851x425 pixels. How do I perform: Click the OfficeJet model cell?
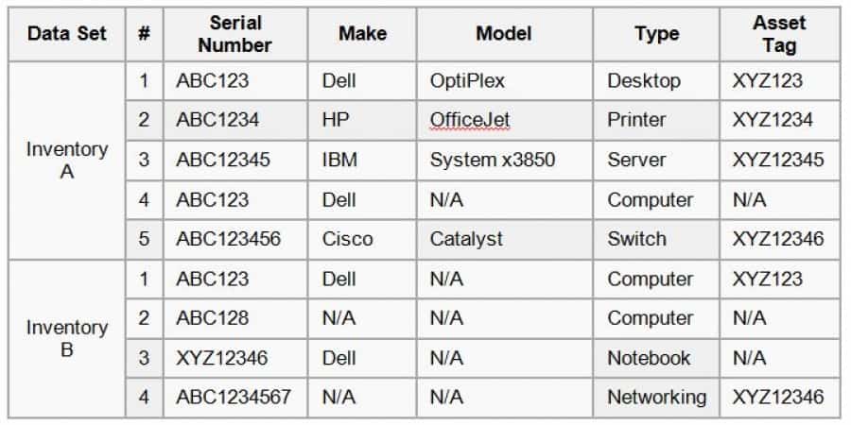click(471, 121)
